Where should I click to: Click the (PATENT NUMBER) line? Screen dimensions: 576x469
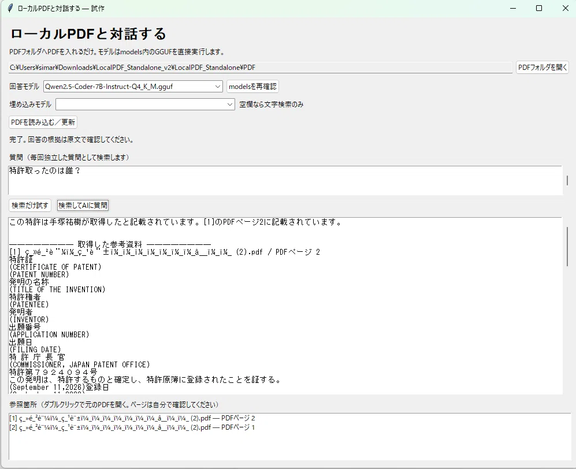point(39,275)
